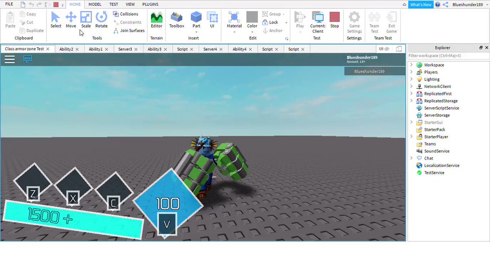Expand the ReplicatedStorage node
The image size is (490, 253).
pos(411,101)
